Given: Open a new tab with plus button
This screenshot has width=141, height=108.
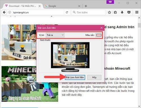Looking at the screenshot, I should pyautogui.click(x=86, y=6).
